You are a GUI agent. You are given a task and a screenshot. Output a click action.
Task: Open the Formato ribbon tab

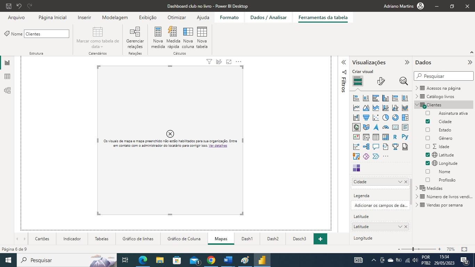[x=229, y=17]
